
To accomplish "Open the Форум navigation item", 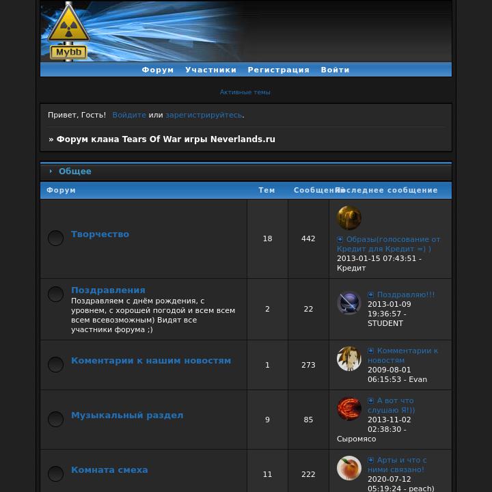I will tap(158, 70).
